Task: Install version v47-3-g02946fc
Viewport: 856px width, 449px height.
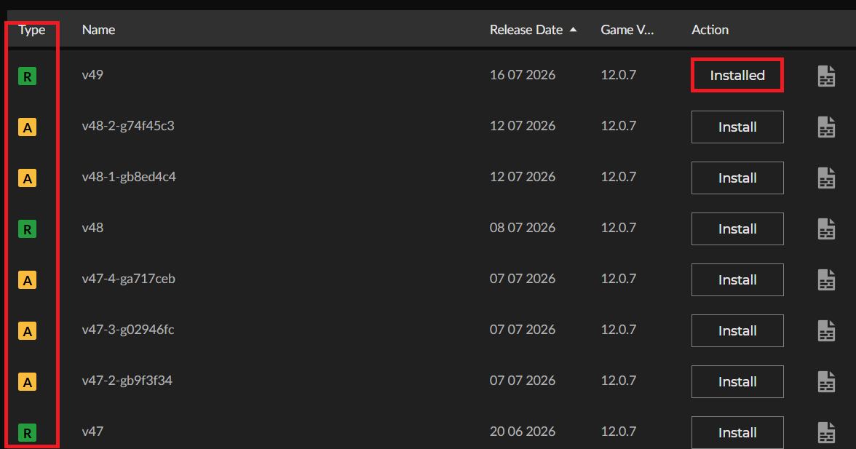Action: (x=737, y=330)
